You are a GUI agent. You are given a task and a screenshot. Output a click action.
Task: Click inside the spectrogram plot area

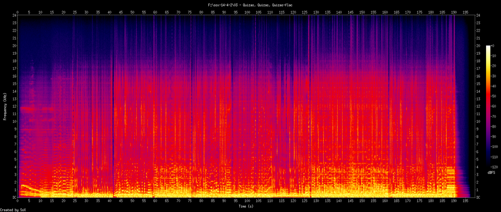tap(245, 106)
